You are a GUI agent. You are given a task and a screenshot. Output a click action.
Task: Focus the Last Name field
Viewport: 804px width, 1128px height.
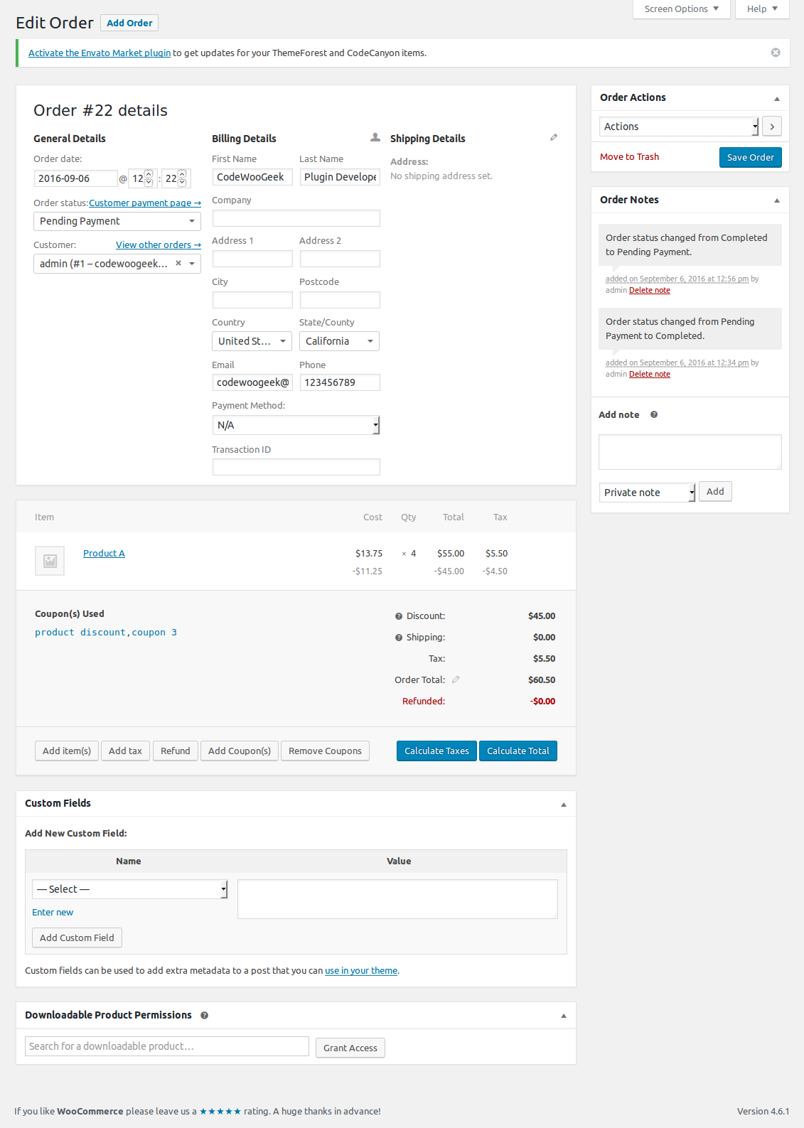pos(340,177)
